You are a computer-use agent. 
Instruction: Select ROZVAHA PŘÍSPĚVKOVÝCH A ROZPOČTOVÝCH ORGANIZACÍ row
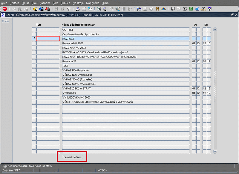pyautogui.click(x=126, y=57)
